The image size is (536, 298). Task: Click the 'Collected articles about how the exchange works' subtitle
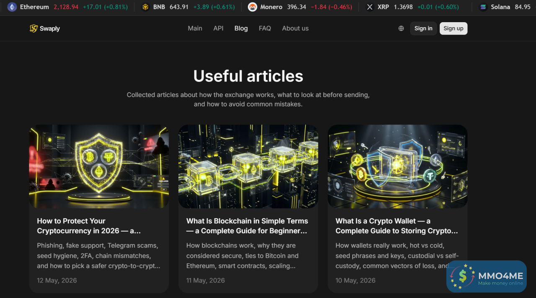[248, 99]
